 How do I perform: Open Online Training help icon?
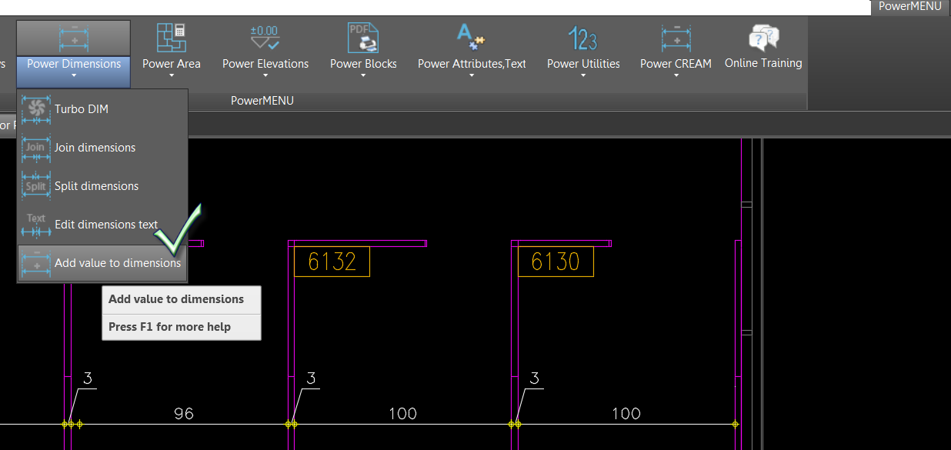763,38
